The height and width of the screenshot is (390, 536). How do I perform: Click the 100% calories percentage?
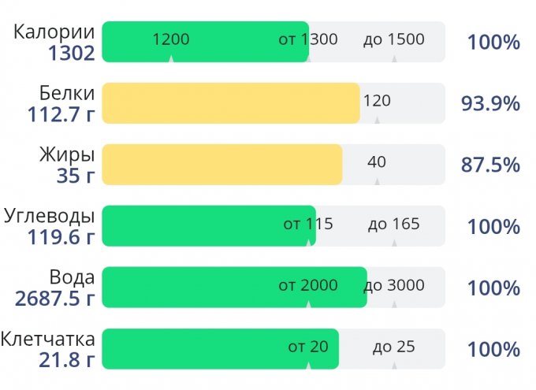(x=493, y=43)
